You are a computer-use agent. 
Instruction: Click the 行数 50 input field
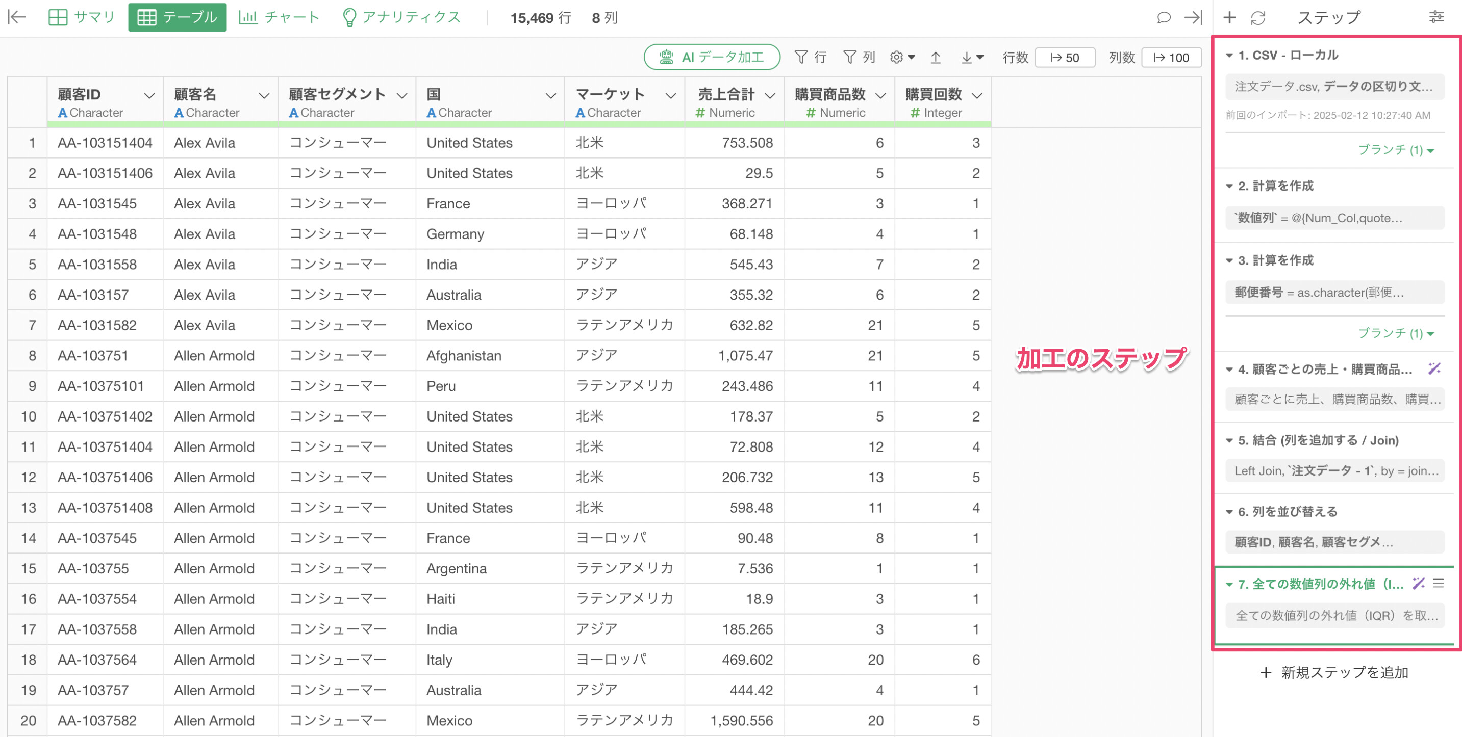point(1065,57)
